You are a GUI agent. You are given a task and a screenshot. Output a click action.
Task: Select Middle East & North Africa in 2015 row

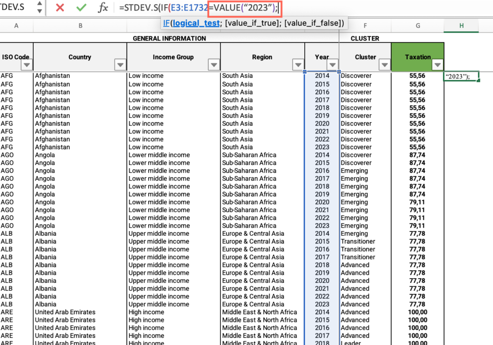(262, 320)
